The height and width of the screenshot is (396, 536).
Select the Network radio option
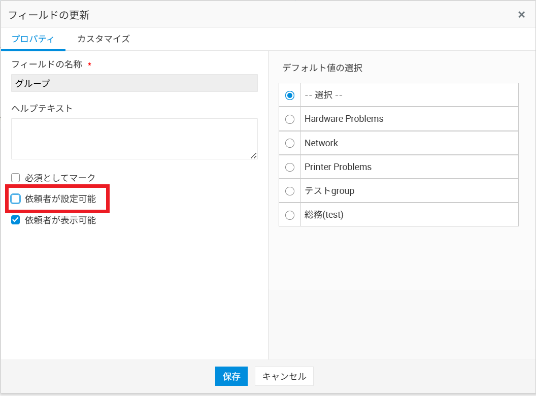[290, 143]
